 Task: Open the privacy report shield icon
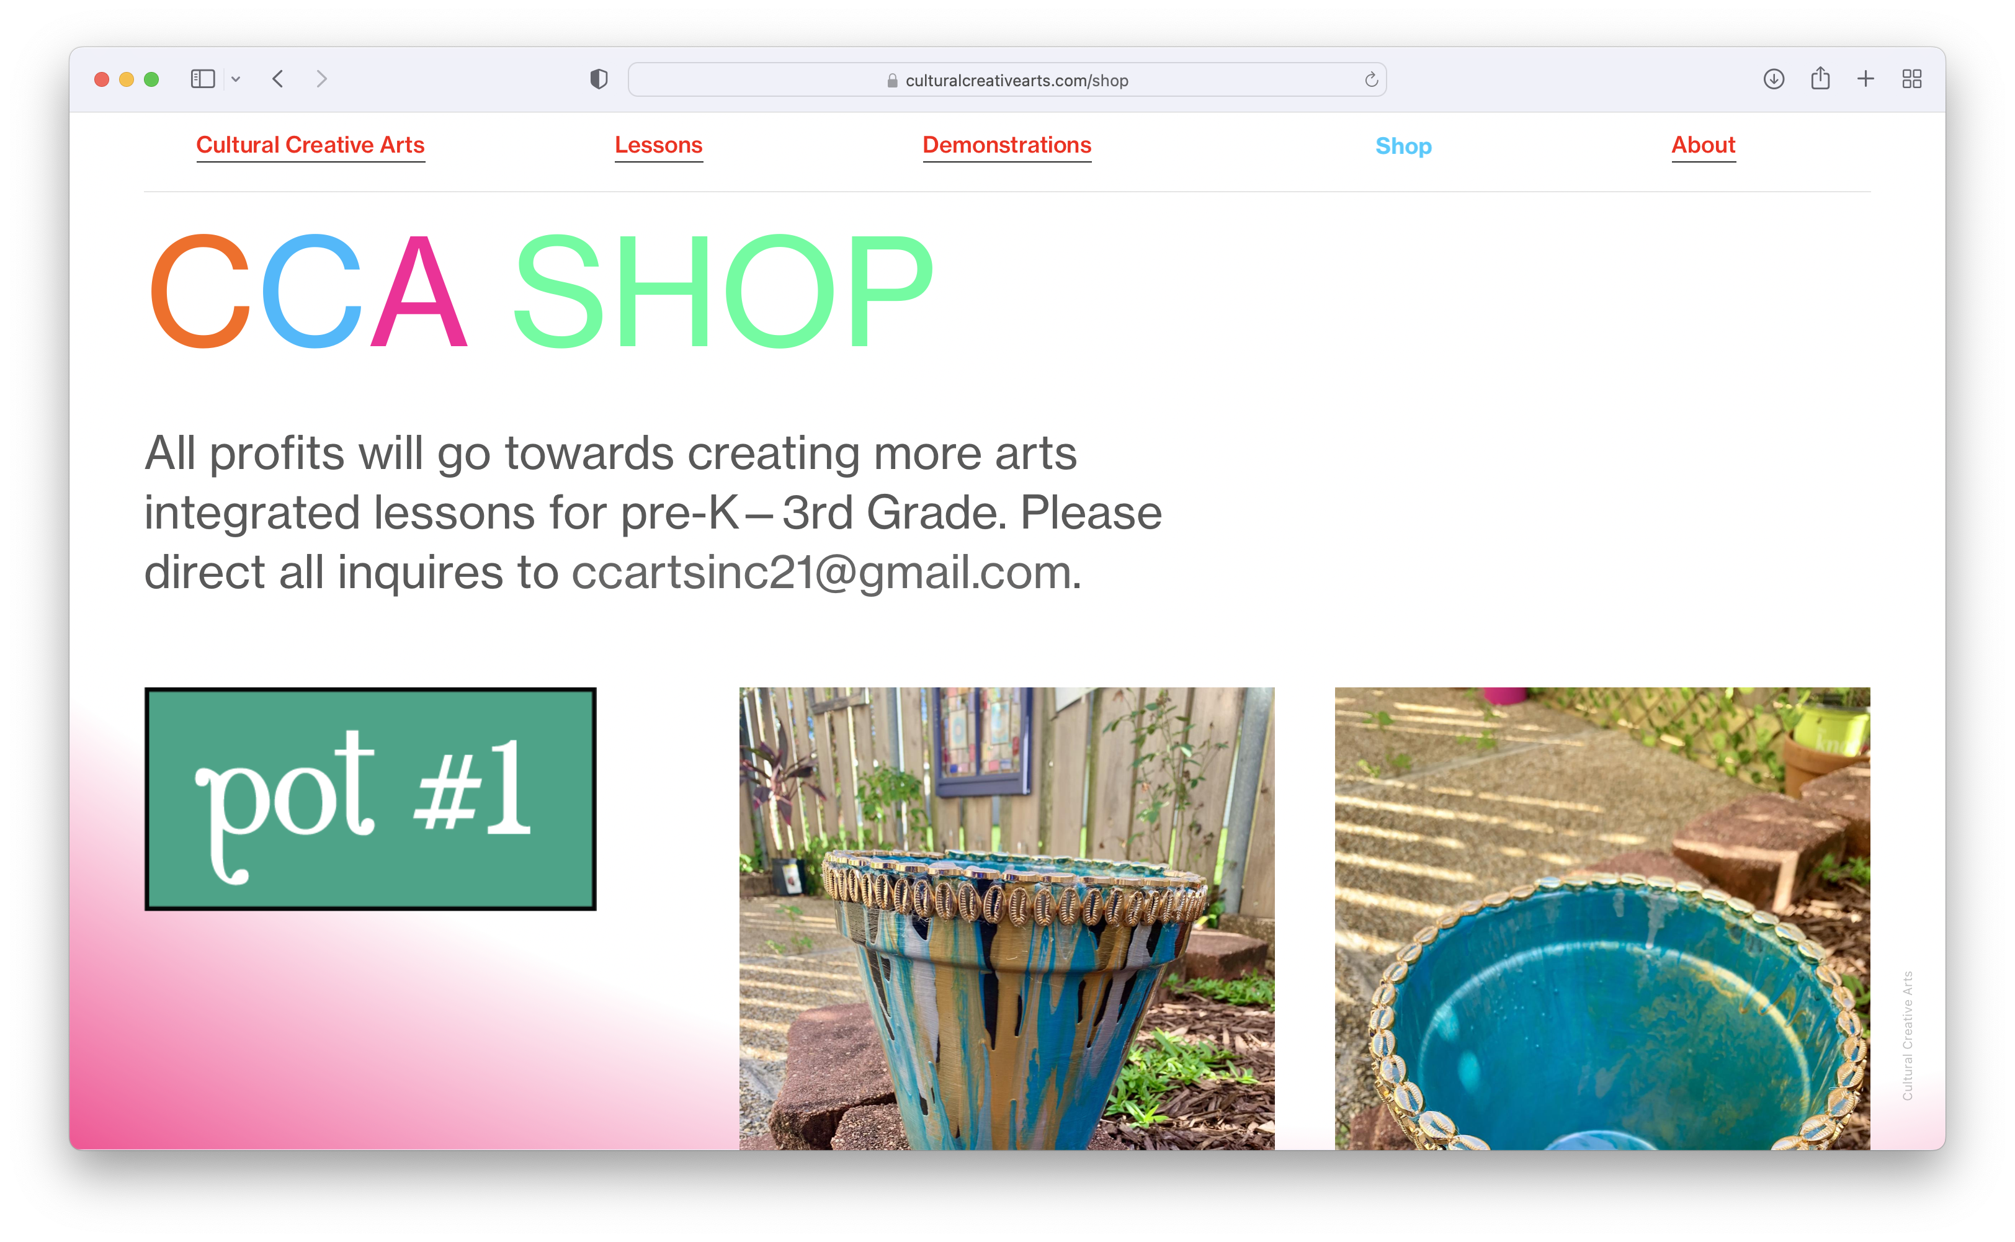pos(599,79)
